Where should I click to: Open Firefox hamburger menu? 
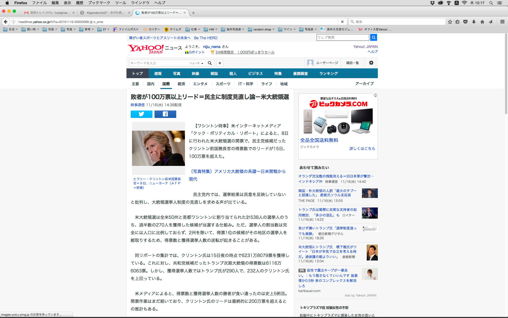tap(502, 22)
